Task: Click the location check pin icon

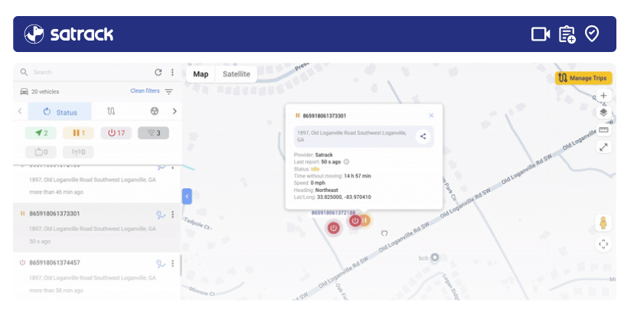Action: point(591,34)
